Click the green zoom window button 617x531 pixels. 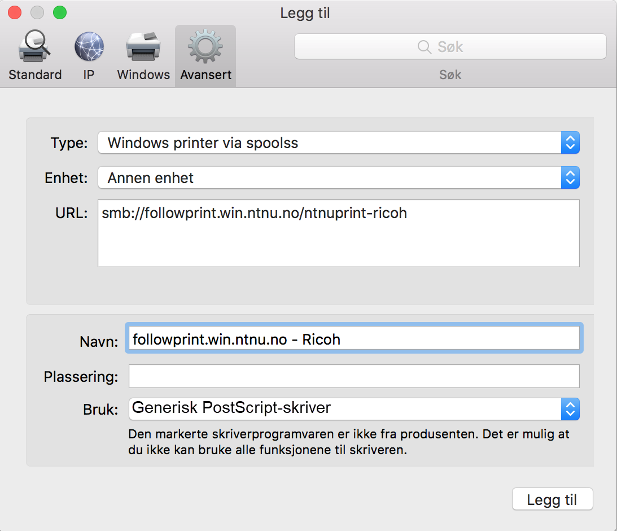pos(60,12)
